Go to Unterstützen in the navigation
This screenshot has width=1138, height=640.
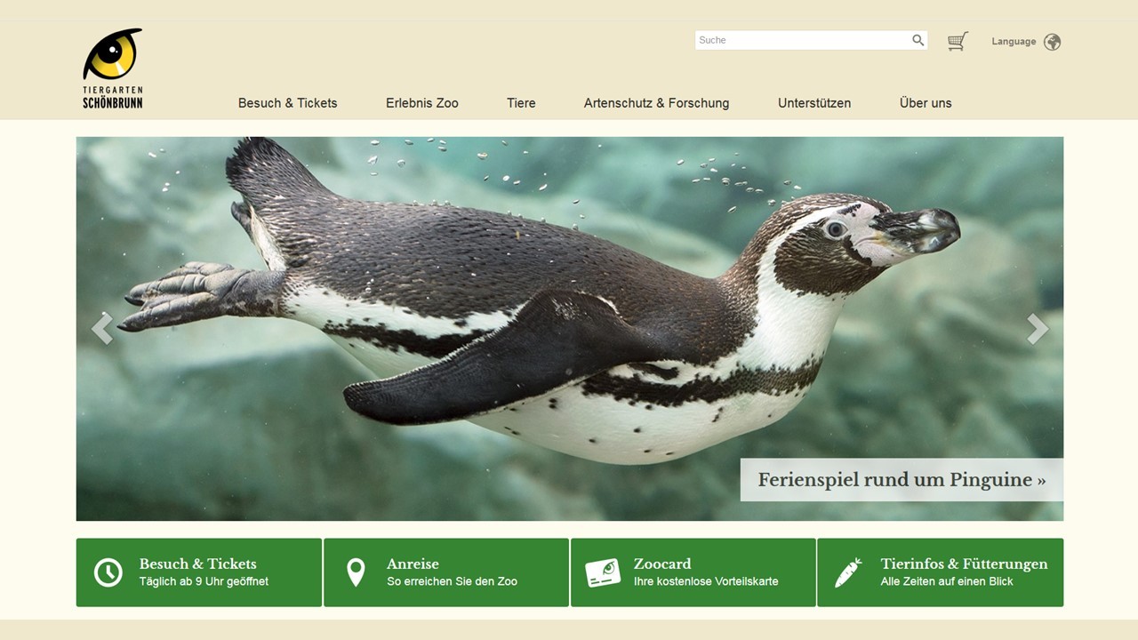[814, 103]
